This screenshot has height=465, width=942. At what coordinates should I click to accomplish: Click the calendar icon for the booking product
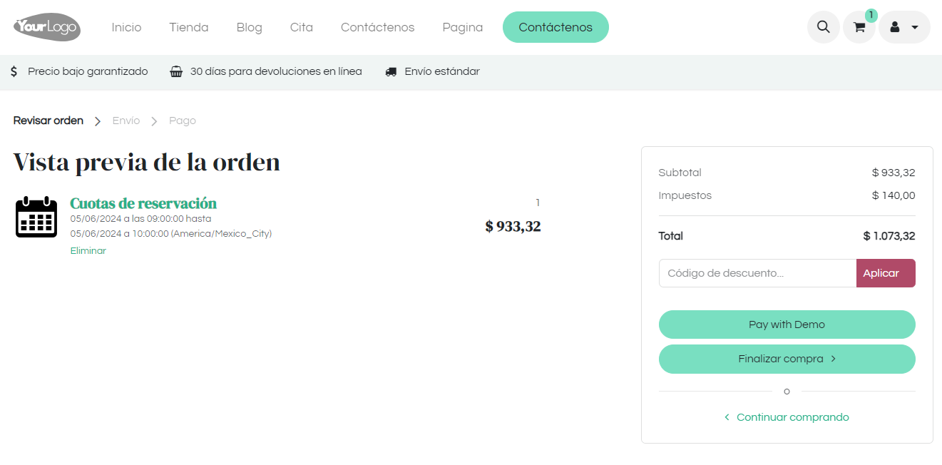coord(36,217)
